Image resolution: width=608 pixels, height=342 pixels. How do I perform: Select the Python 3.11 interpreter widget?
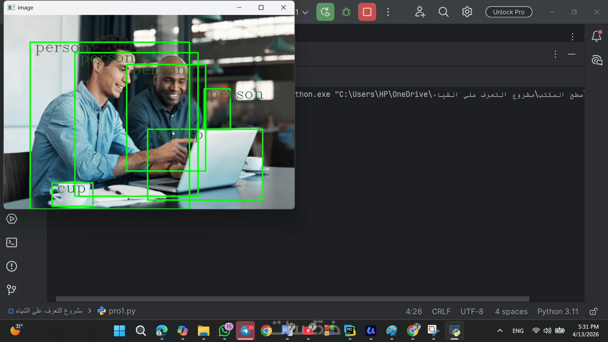point(558,312)
